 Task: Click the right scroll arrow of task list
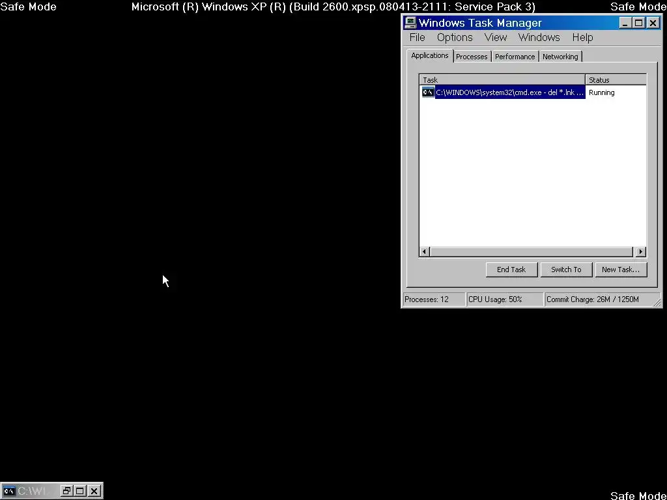pyautogui.click(x=641, y=252)
